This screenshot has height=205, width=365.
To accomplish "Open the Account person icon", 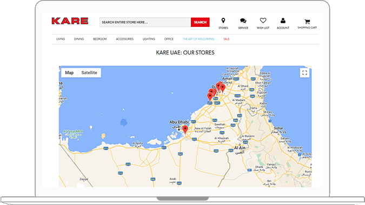I will pos(283,20).
